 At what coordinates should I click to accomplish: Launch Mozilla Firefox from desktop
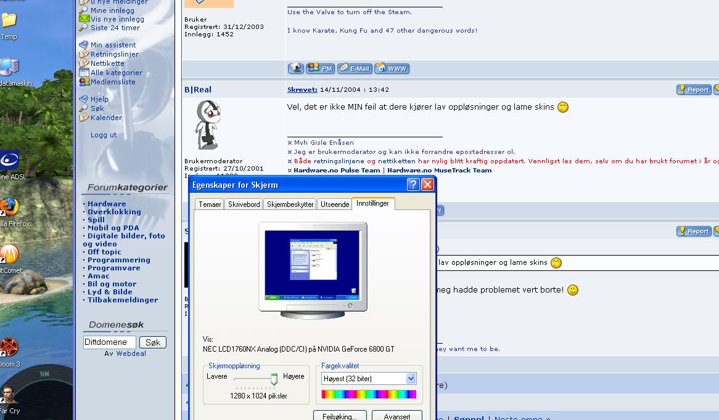[10, 212]
